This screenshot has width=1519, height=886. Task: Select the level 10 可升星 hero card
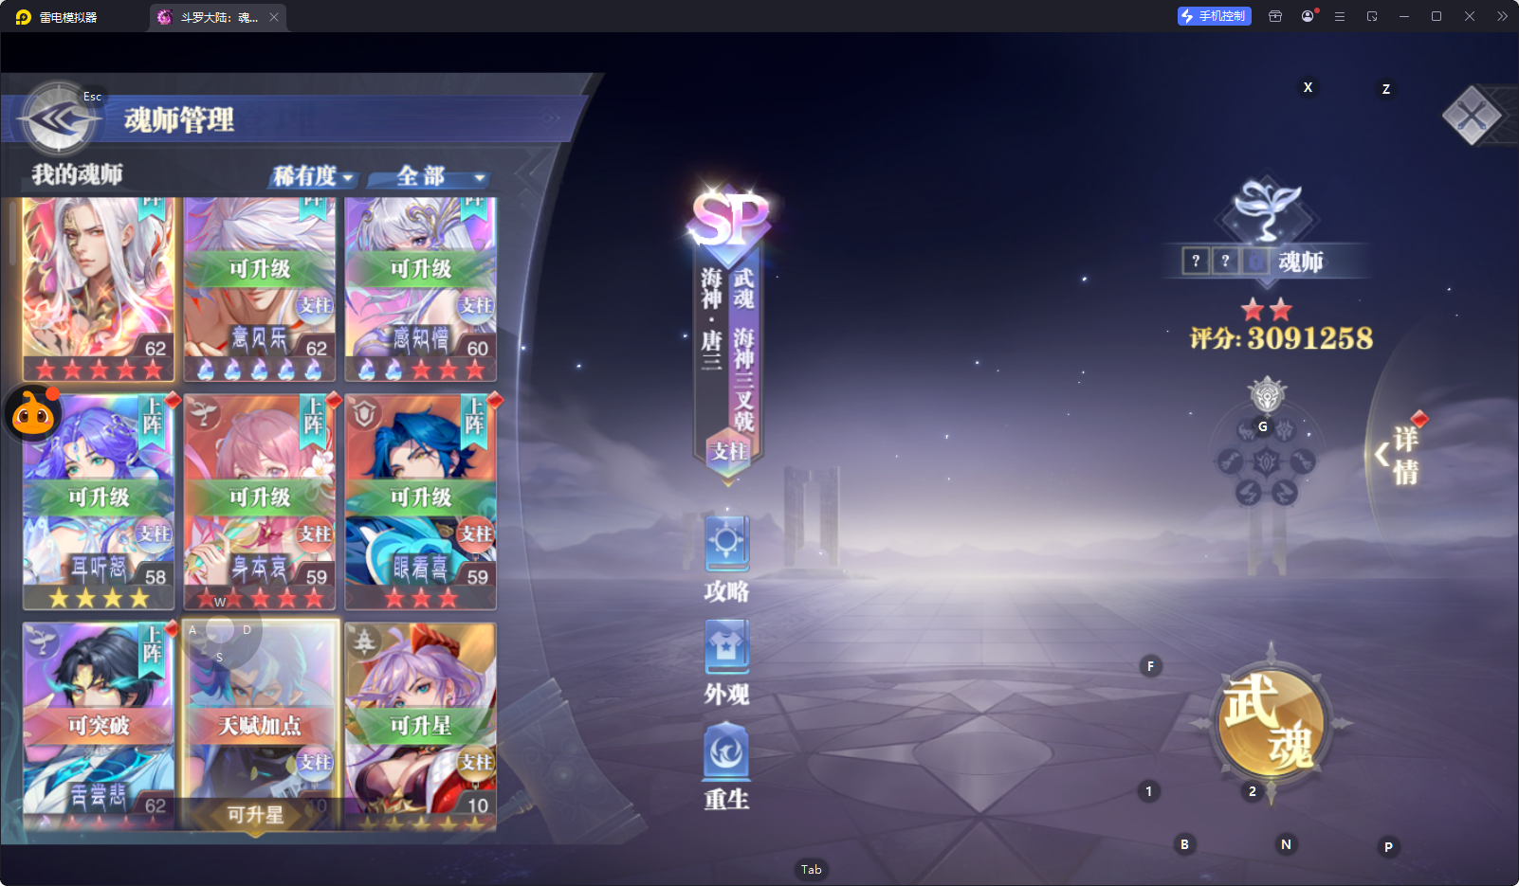pyautogui.click(x=421, y=726)
